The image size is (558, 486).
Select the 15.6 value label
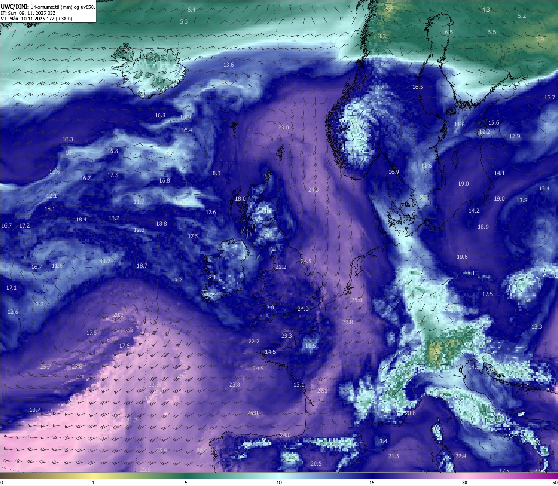tap(493, 122)
